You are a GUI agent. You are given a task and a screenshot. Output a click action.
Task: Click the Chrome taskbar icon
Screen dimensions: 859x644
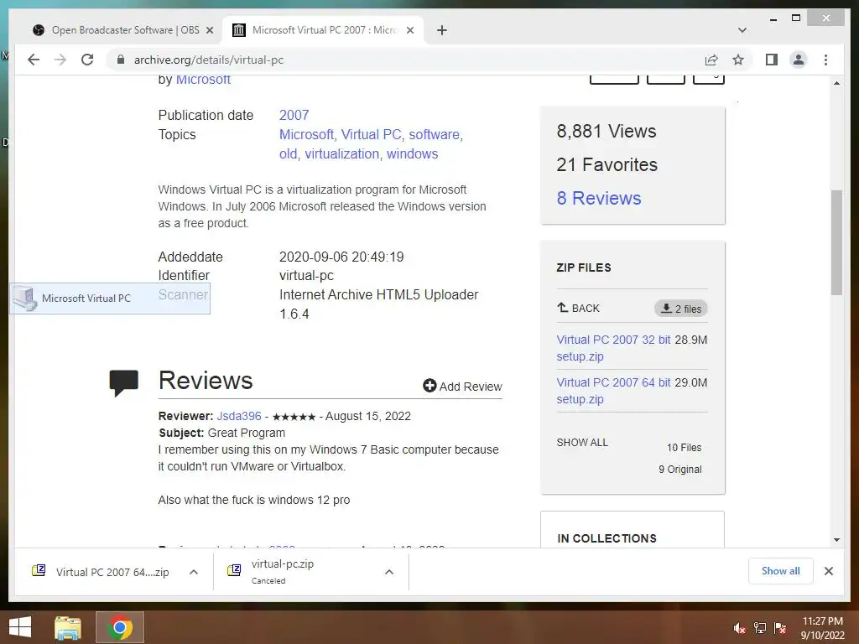[x=120, y=627]
